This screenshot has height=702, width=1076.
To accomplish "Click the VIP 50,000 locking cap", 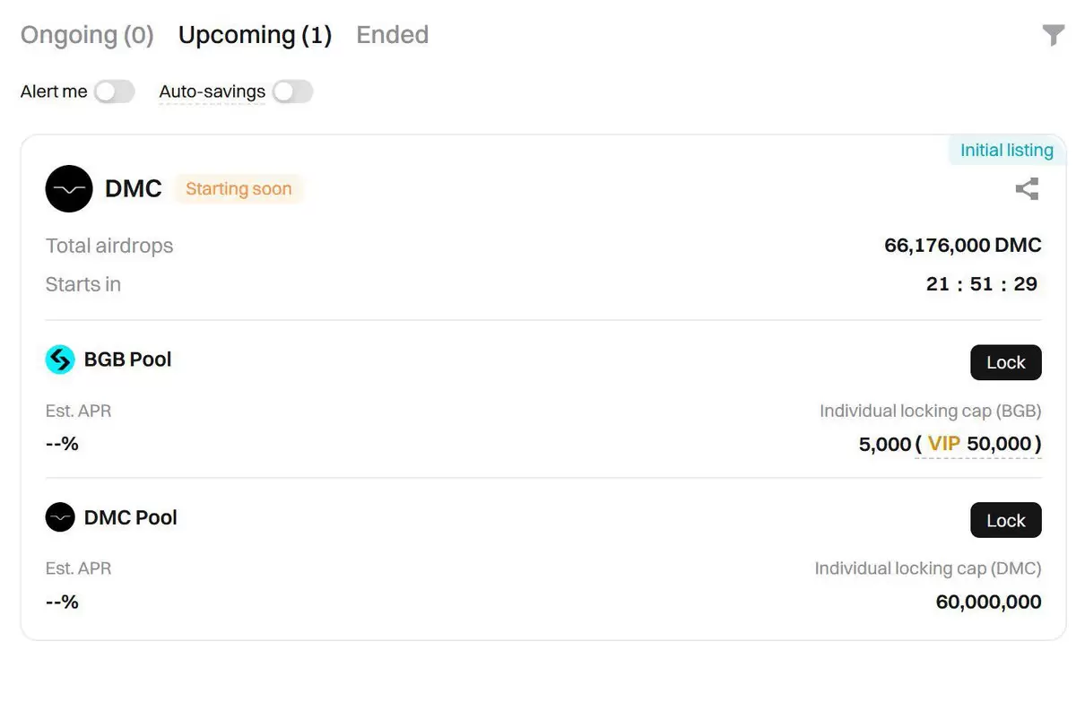I will (x=979, y=444).
